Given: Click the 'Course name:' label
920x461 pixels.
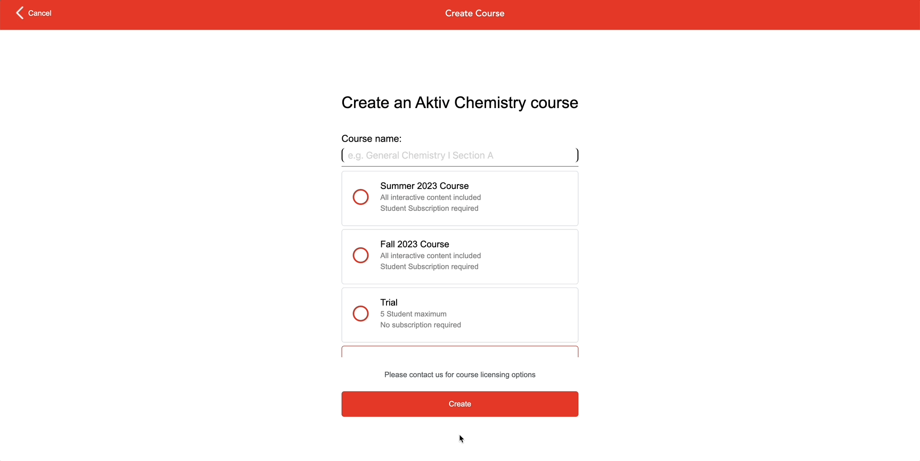Looking at the screenshot, I should (371, 138).
